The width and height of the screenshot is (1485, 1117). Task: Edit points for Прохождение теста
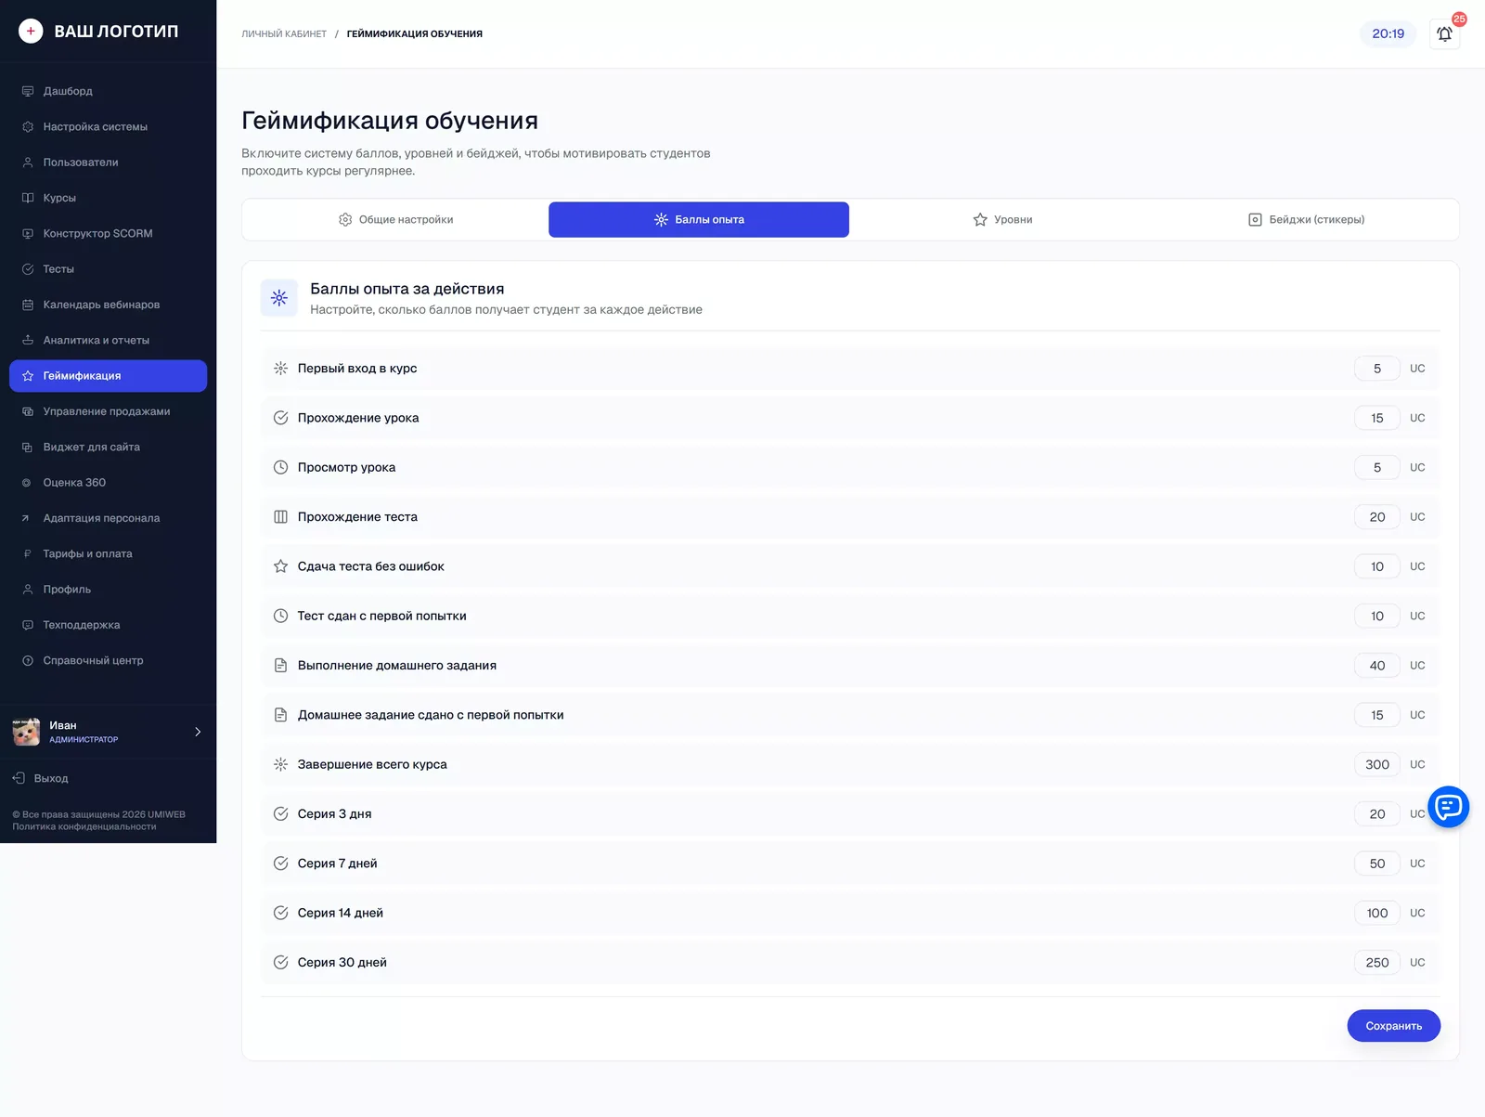[1377, 517]
